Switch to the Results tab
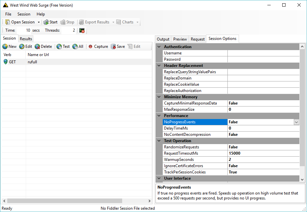This screenshot has width=307, height=212. click(26, 39)
